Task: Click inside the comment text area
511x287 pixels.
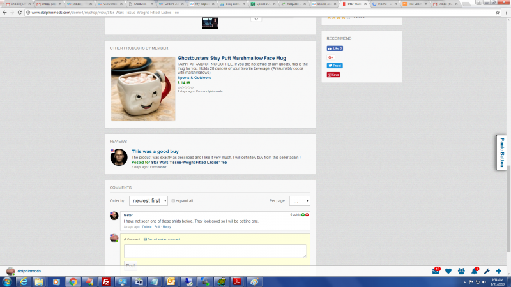Action: [215, 251]
